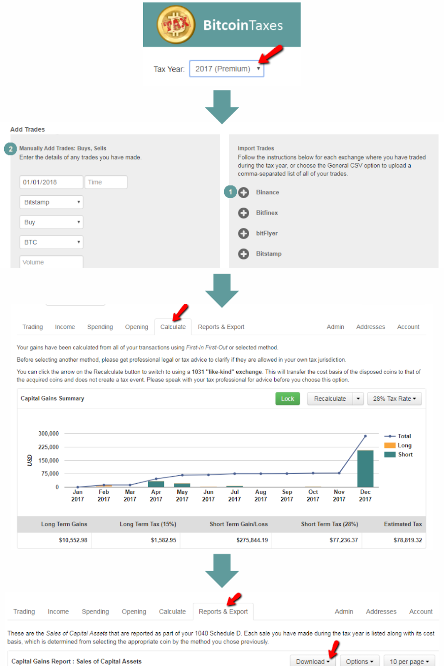
Task: Click the Bitfinex import link
Action: (267, 213)
